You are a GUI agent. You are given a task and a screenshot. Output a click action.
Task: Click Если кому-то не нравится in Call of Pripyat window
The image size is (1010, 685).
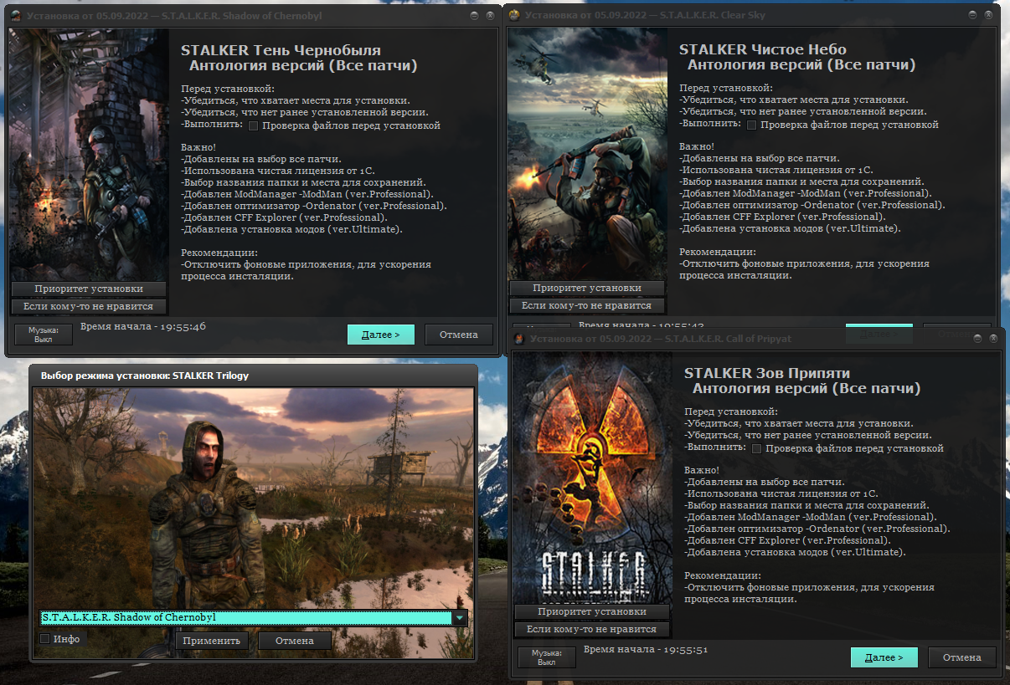[x=592, y=629]
